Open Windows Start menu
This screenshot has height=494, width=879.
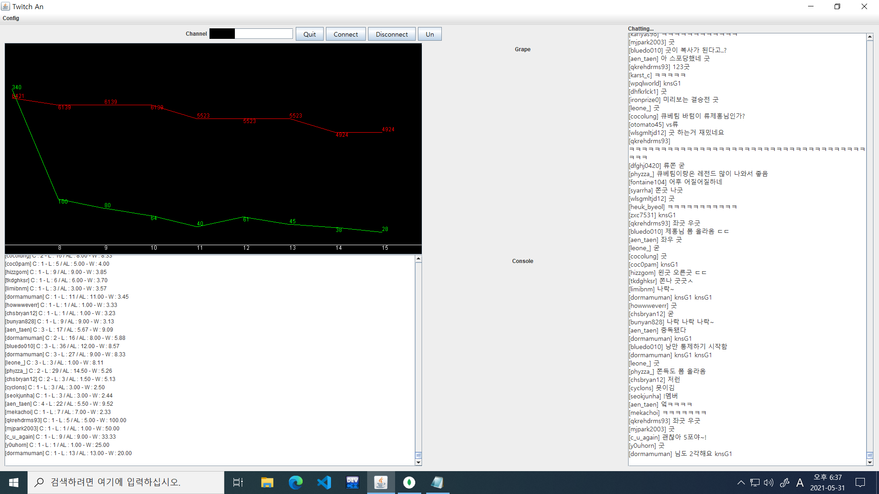pyautogui.click(x=14, y=483)
